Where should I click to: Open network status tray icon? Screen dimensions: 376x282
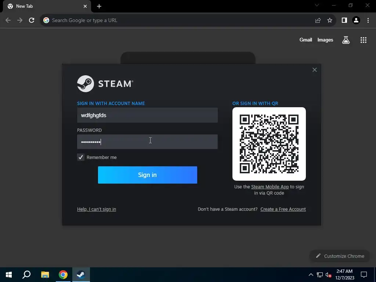point(320,275)
